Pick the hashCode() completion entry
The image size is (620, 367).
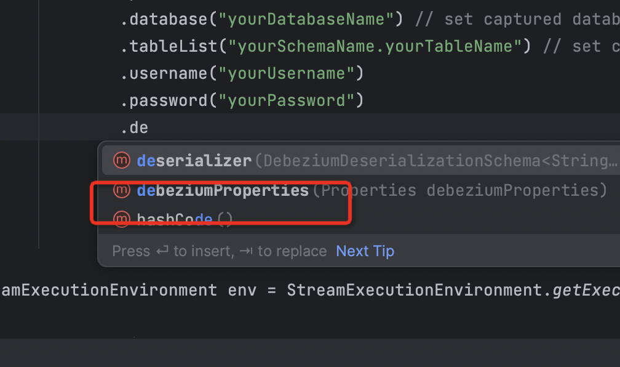185,219
